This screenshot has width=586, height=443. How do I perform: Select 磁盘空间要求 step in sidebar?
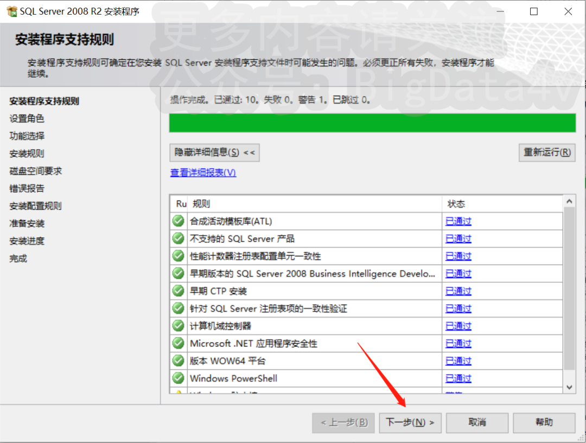35,171
